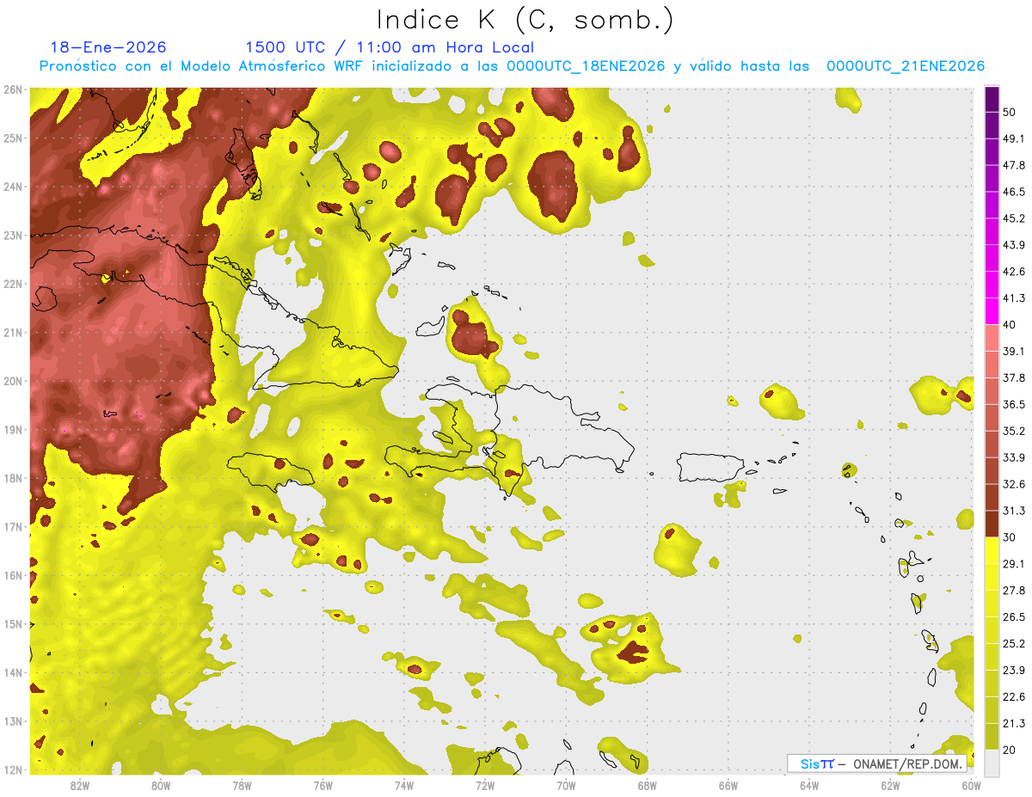Click the "20" color scale label
This screenshot has height=797, width=1032.
[x=1010, y=751]
